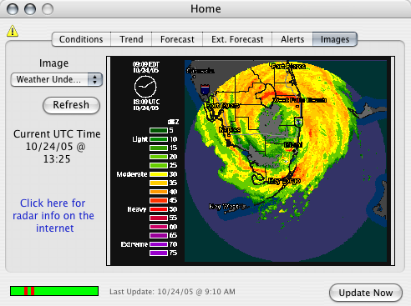Open the radar info internet link
This screenshot has width=411, height=306.
[x=53, y=216]
